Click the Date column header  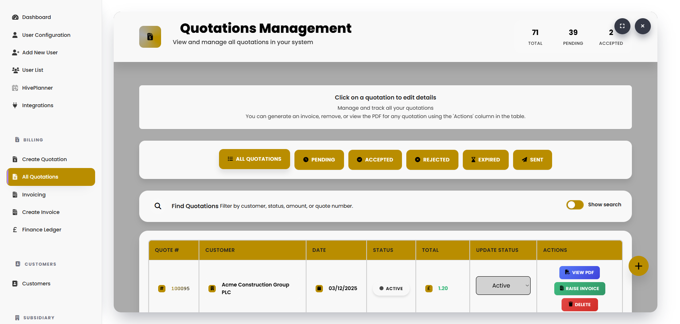[336, 250]
